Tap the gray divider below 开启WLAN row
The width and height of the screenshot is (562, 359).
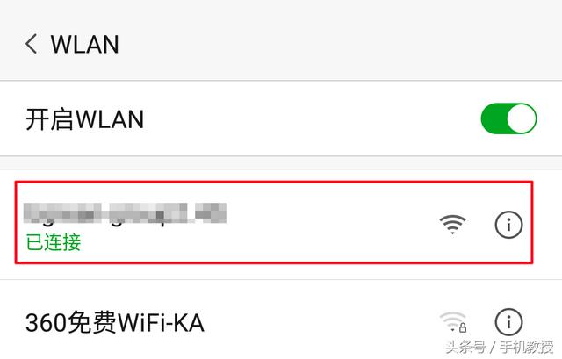(x=281, y=162)
